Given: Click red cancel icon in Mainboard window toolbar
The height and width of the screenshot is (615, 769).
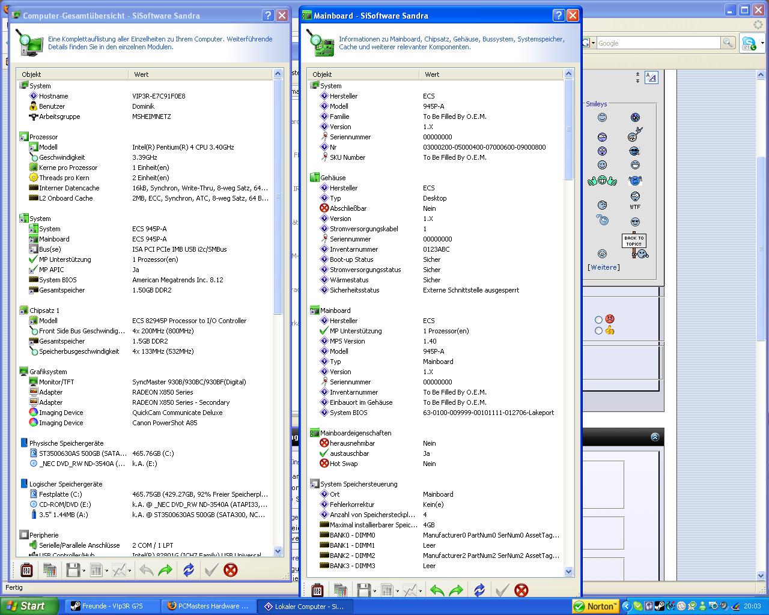Looking at the screenshot, I should pos(521,590).
